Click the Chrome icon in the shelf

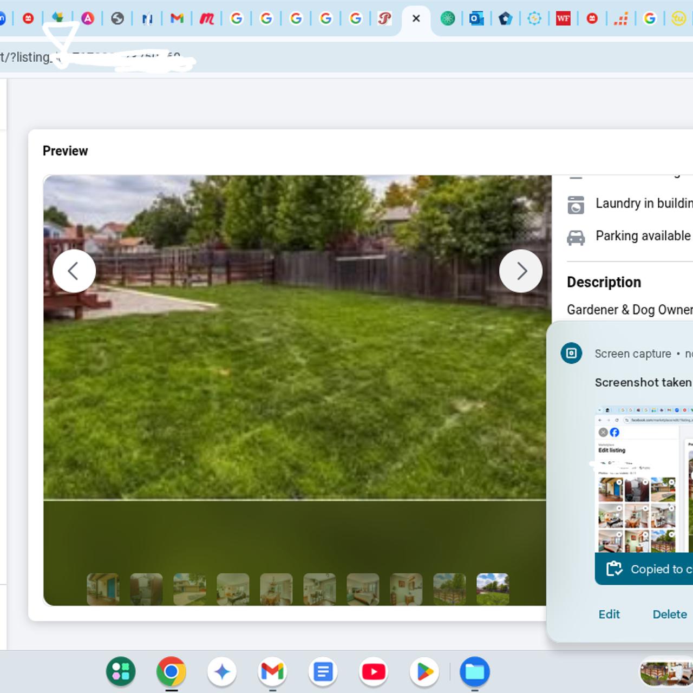[x=171, y=672]
